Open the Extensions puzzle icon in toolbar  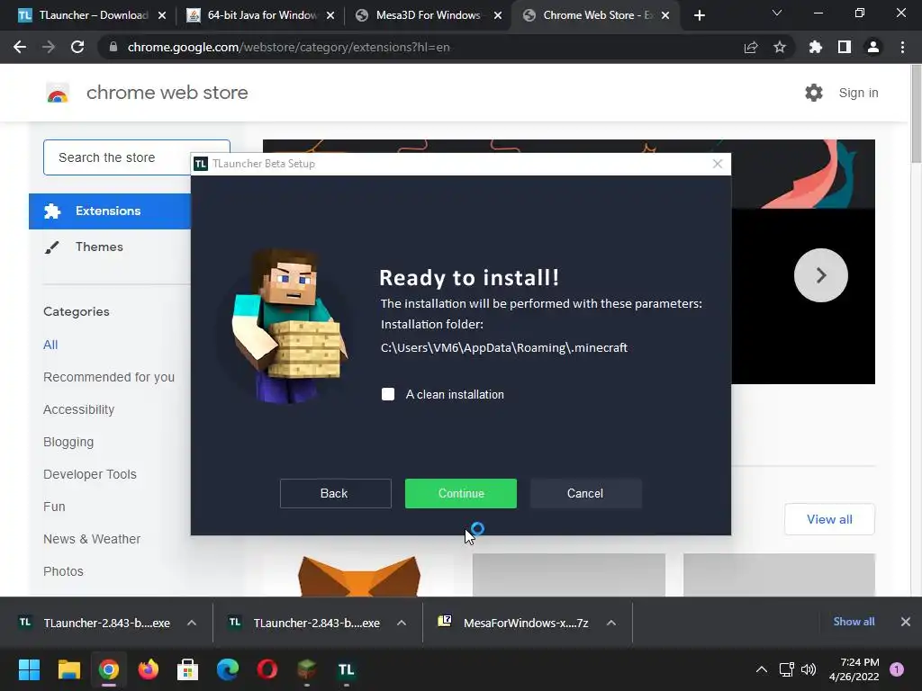coord(816,47)
